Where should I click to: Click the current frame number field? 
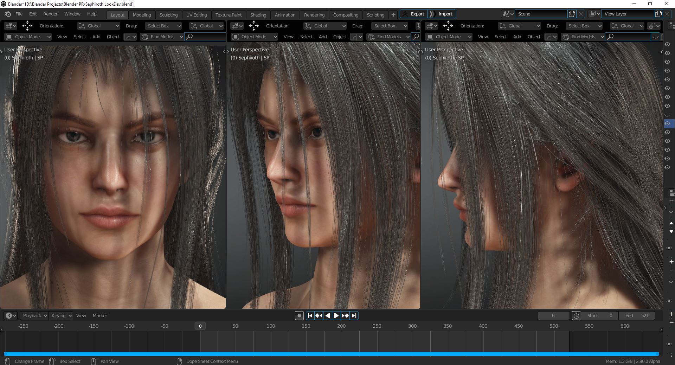tap(553, 315)
